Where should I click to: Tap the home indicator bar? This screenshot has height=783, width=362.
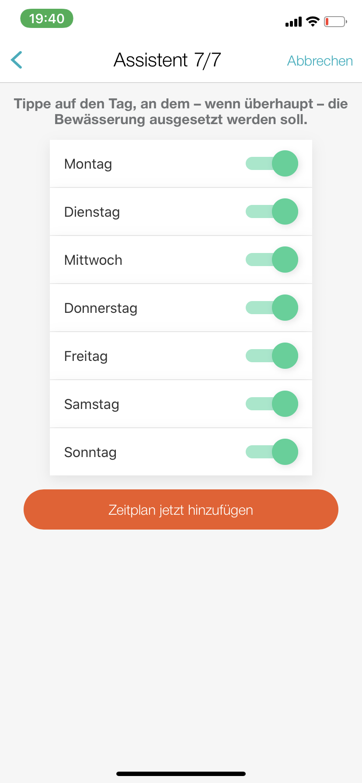[181, 773]
